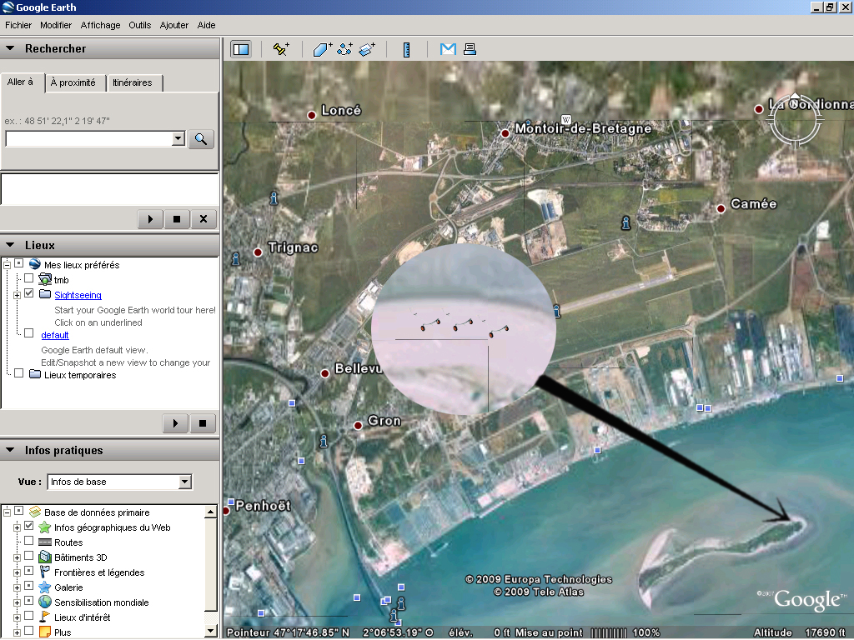Viewport: 854px width, 640px height.
Task: Click the info icon near Camée
Action: (x=625, y=222)
